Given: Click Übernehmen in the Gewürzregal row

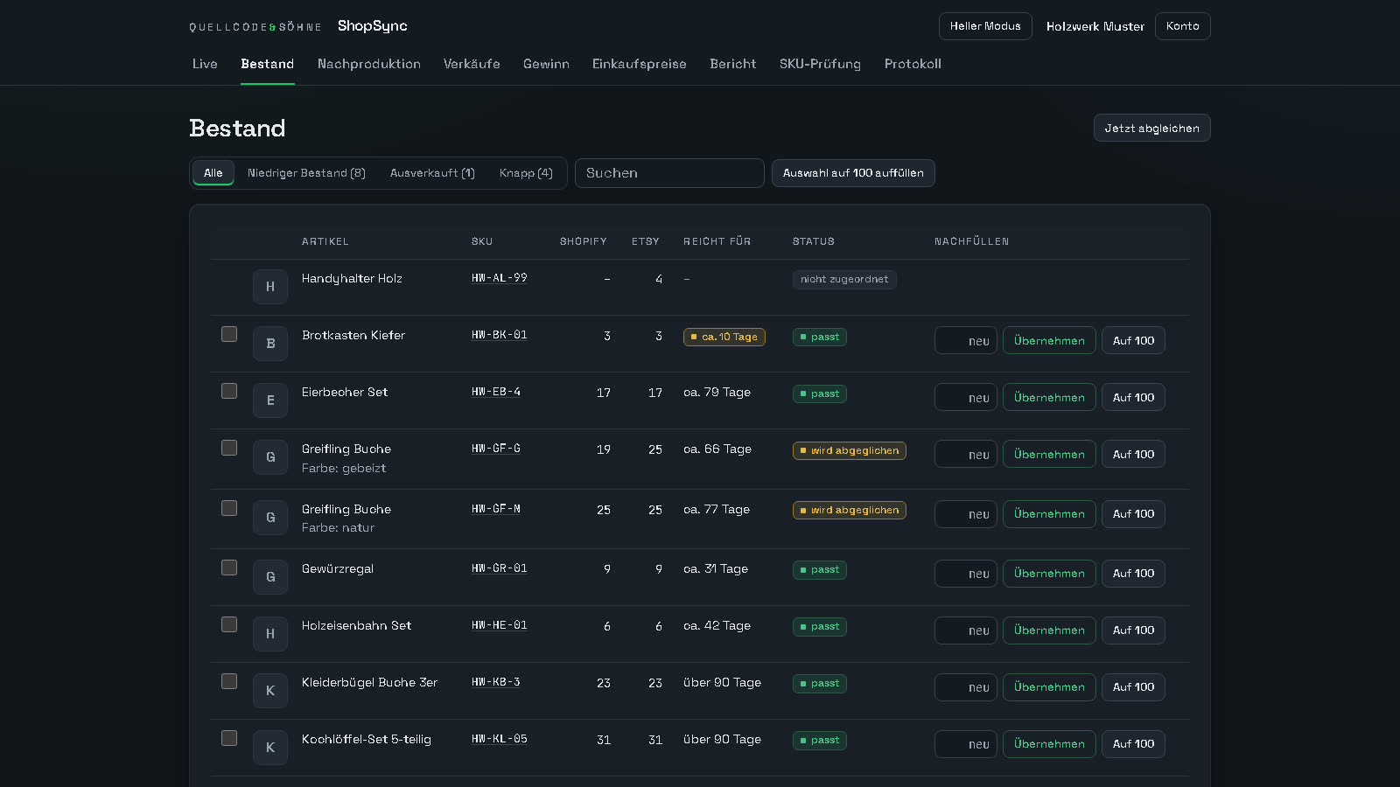Looking at the screenshot, I should [1049, 574].
